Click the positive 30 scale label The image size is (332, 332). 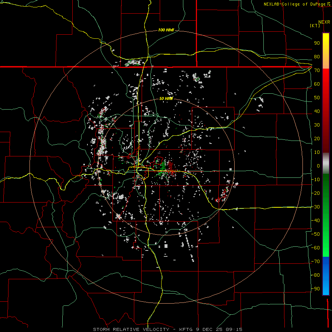tap(317, 125)
